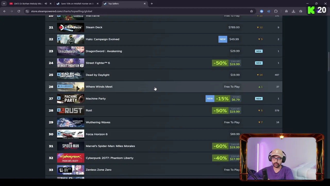
Task: Click the $69.99 price for Forza Horizon 6
Action: click(x=235, y=134)
